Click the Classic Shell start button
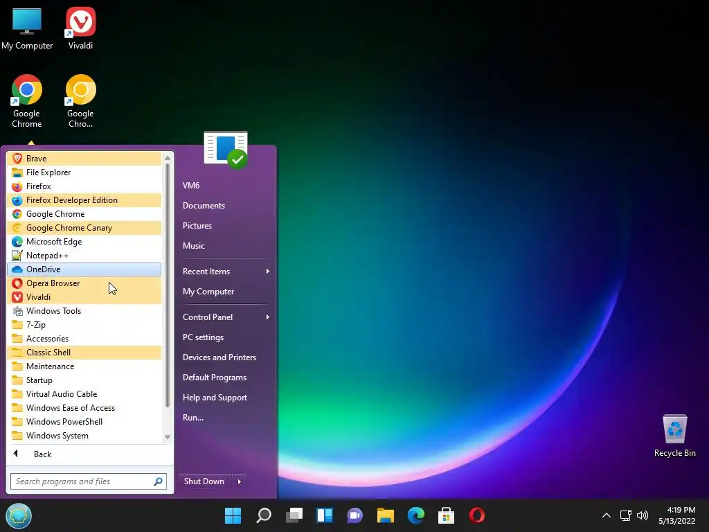This screenshot has height=532, width=709. pyautogui.click(x=19, y=515)
